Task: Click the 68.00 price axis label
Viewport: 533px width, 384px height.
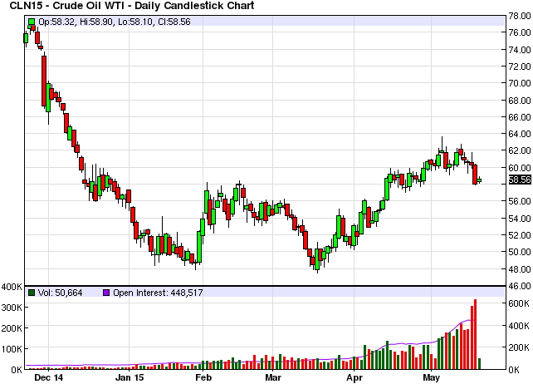Action: 520,101
